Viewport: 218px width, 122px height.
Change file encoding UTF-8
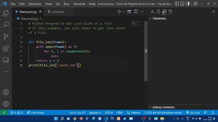tap(109, 113)
